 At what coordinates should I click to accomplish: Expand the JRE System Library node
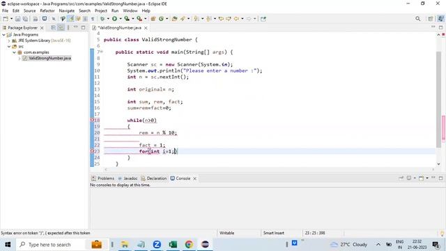coord(9,40)
